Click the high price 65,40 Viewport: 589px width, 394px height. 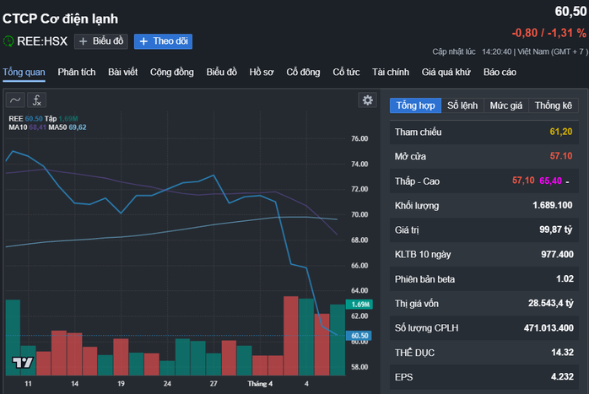coord(550,181)
